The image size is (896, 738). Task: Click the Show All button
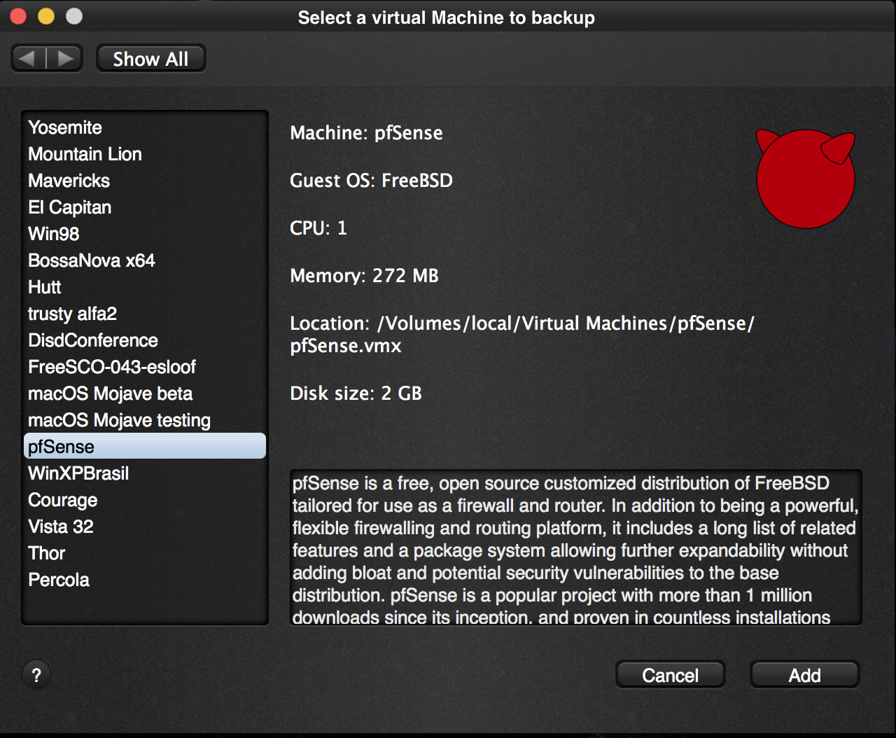(x=150, y=59)
